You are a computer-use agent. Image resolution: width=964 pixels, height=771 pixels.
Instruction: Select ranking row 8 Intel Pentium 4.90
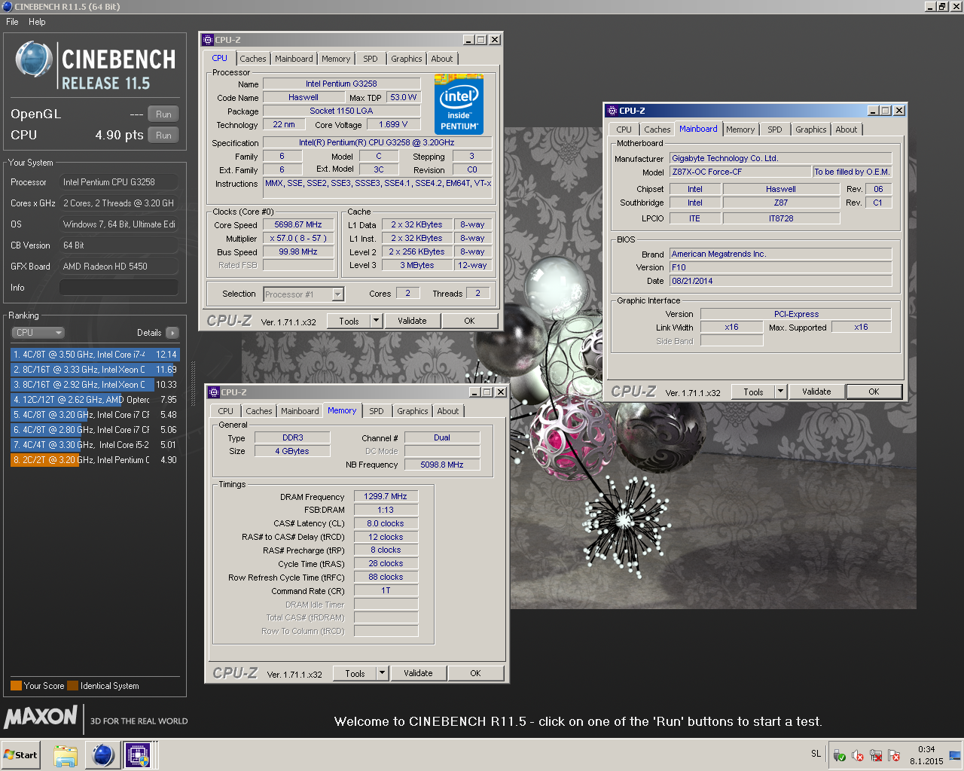pos(95,460)
